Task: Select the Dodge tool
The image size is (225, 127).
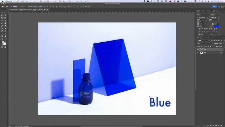Action: click(x=2, y=31)
